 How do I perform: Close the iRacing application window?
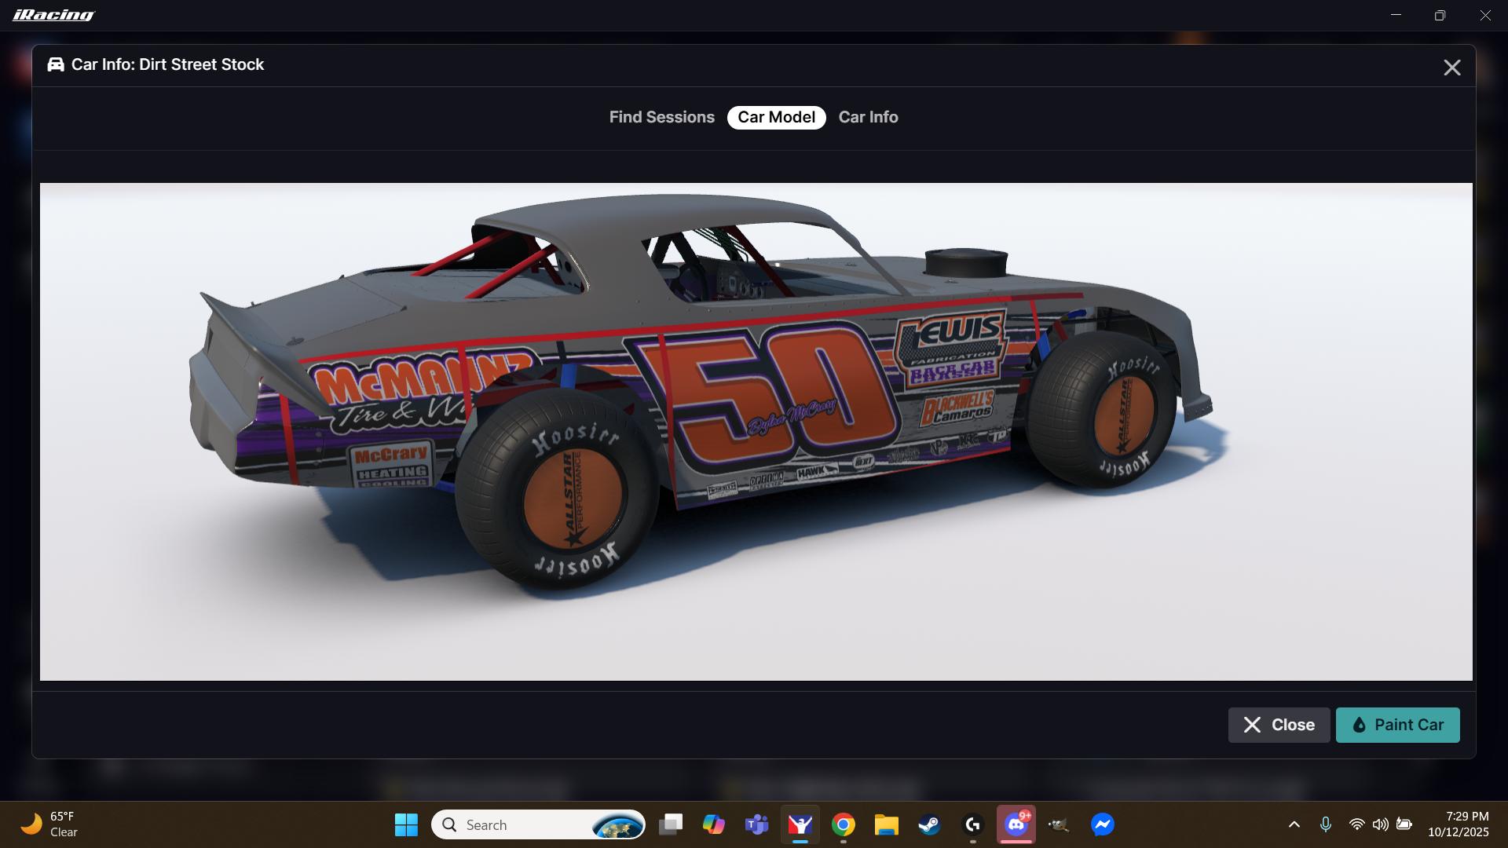click(x=1485, y=15)
